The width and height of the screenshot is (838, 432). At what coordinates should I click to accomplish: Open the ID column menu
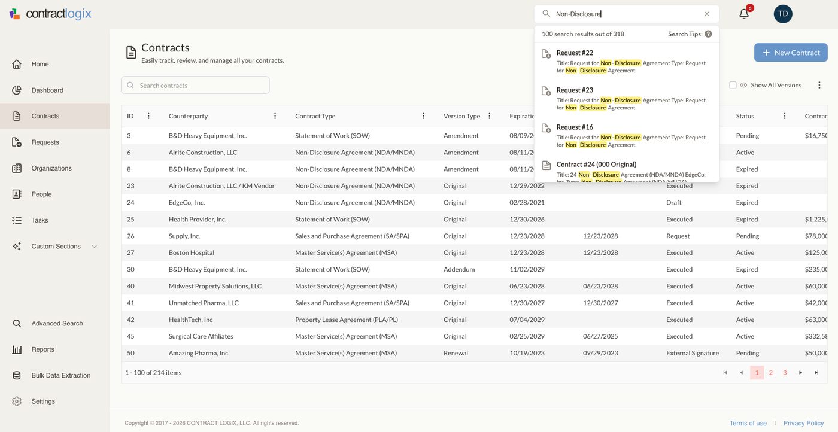point(148,116)
